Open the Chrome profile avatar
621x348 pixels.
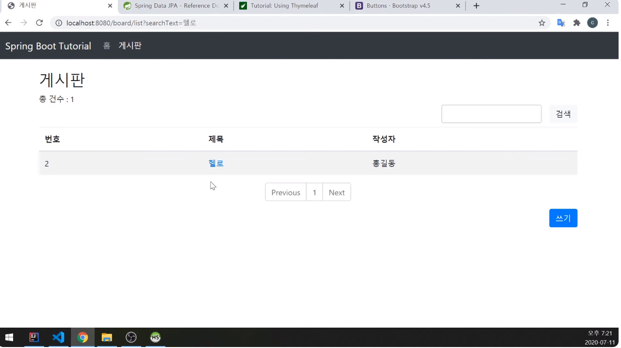tap(592, 23)
